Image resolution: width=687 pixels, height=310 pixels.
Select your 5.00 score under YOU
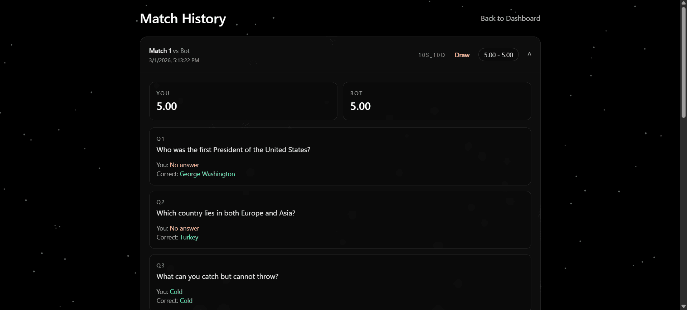coord(166,106)
